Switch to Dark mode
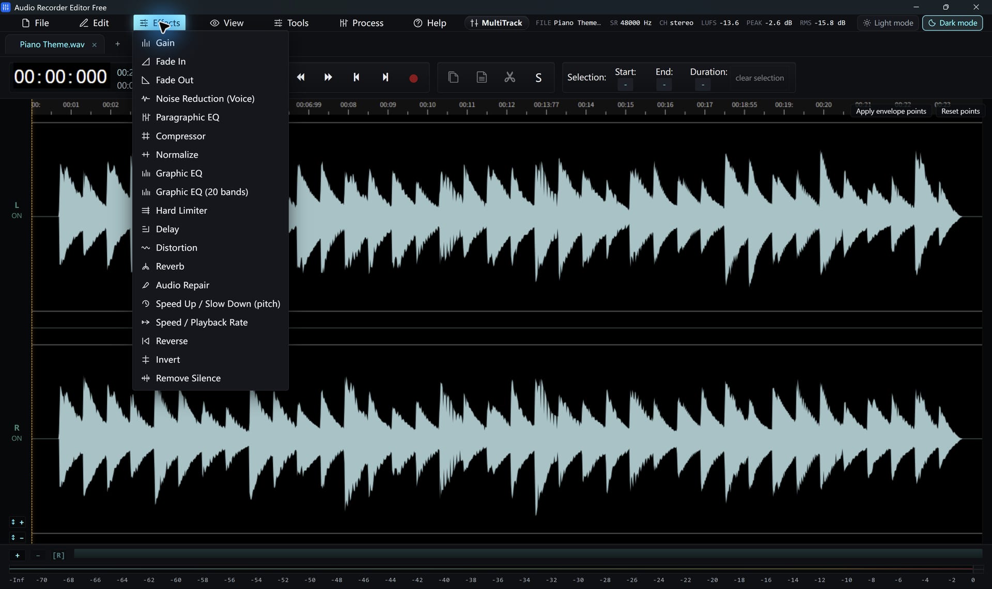992x589 pixels. 952,23
